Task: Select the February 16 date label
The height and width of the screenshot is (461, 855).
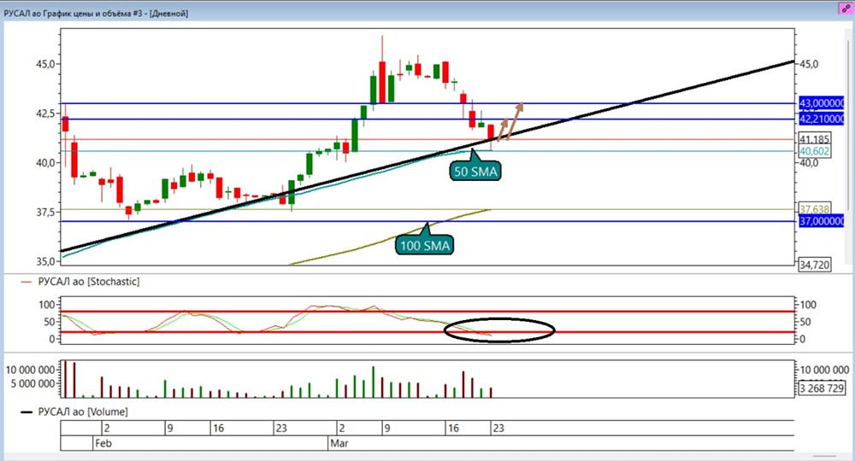Action: 218,429
